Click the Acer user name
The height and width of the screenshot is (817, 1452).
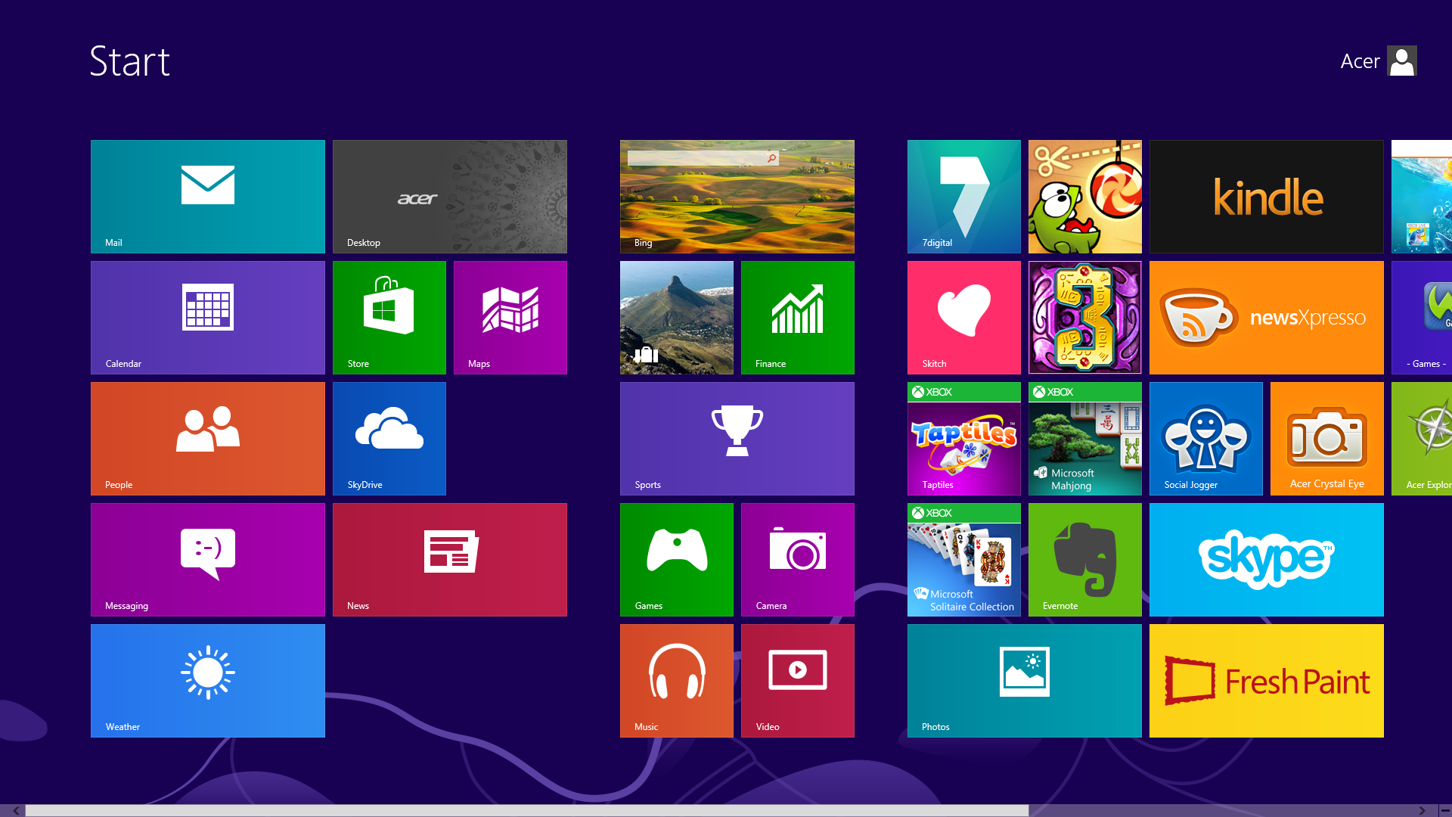1360,61
